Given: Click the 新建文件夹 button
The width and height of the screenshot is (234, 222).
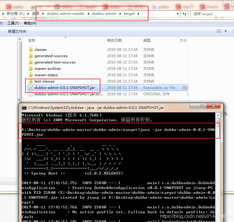Looking at the screenshot, I should click(x=17, y=31).
